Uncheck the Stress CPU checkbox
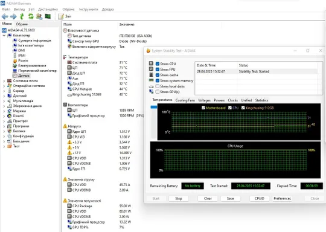 pos(158,63)
